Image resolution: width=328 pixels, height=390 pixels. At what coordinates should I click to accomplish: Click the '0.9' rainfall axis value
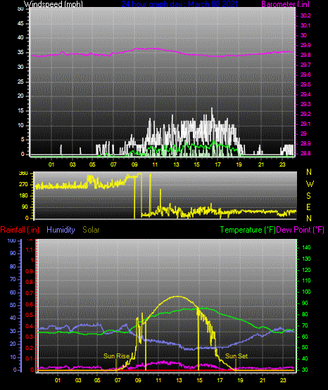click(x=30, y=271)
